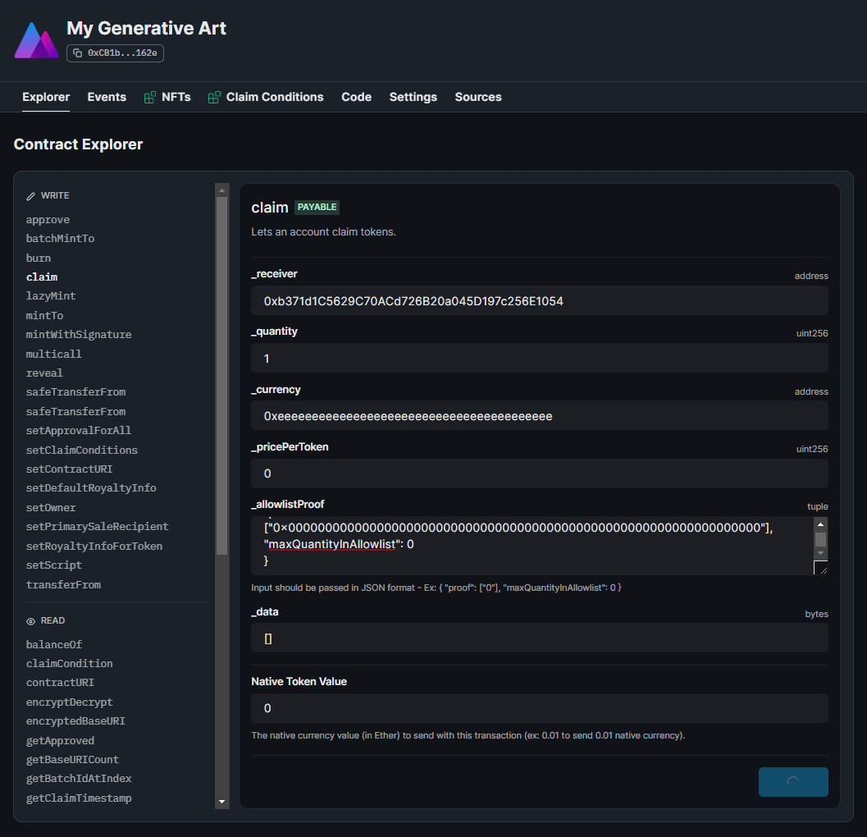Image resolution: width=867 pixels, height=837 pixels.
Task: Click the loading Execute button
Action: [793, 782]
